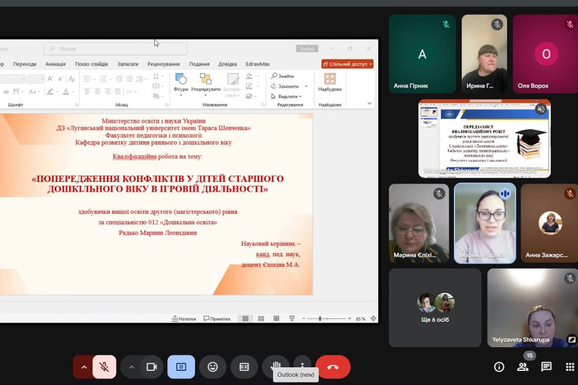The width and height of the screenshot is (578, 385).
Task: Open the Рецензування tab
Action: [x=163, y=64]
